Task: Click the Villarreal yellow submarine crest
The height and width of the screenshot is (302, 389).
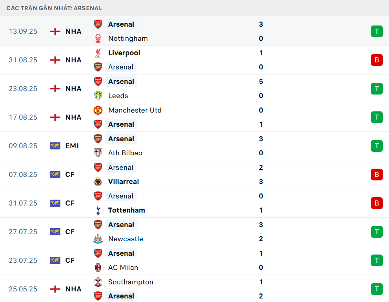Action: click(98, 182)
